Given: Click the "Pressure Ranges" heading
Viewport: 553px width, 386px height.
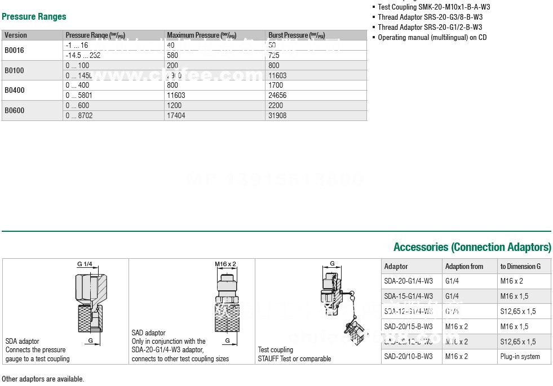Looking at the screenshot, I should [34, 16].
